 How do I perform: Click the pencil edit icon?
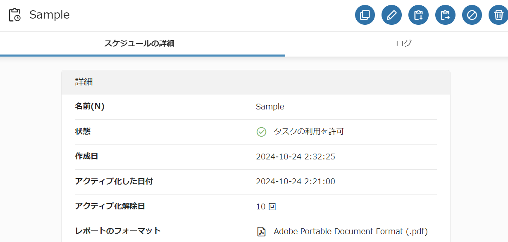(392, 15)
